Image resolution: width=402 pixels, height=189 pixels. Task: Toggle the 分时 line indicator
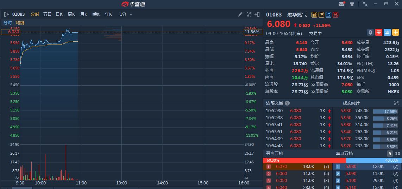[x=8, y=23]
